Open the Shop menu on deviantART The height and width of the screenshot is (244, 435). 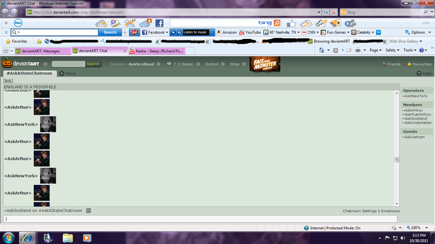(237, 64)
